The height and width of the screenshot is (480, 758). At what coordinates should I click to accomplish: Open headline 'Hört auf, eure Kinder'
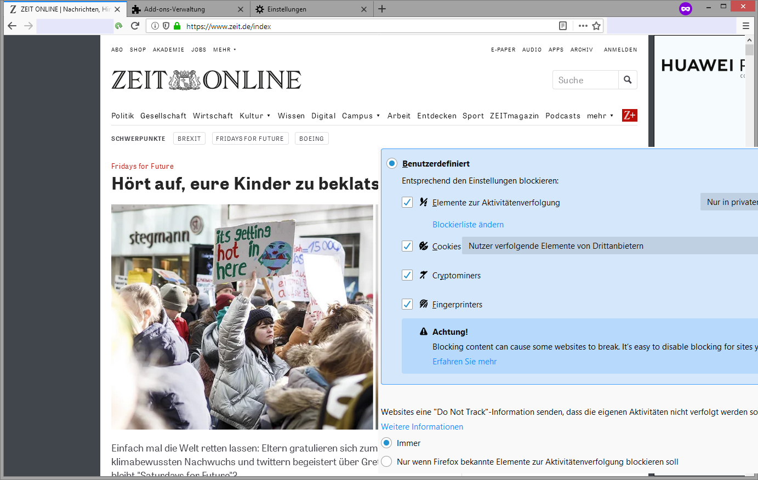point(245,184)
